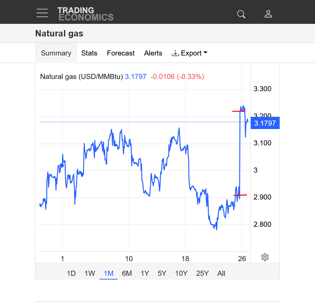The width and height of the screenshot is (315, 302).
Task: Select the 10Y time range
Action: click(x=181, y=273)
